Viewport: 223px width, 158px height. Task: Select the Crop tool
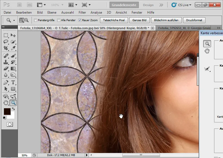(x=6, y=48)
